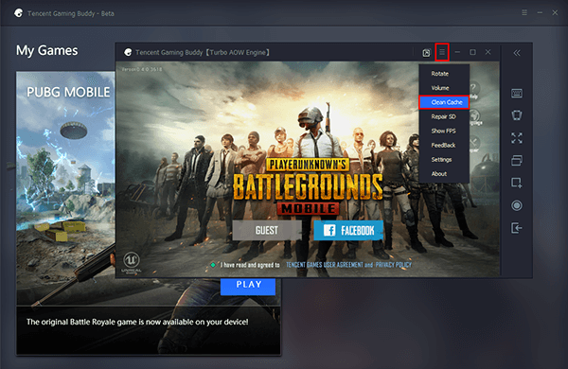The width and height of the screenshot is (568, 369).
Task: Click the multi-window icon in the sidebar
Action: (x=517, y=161)
